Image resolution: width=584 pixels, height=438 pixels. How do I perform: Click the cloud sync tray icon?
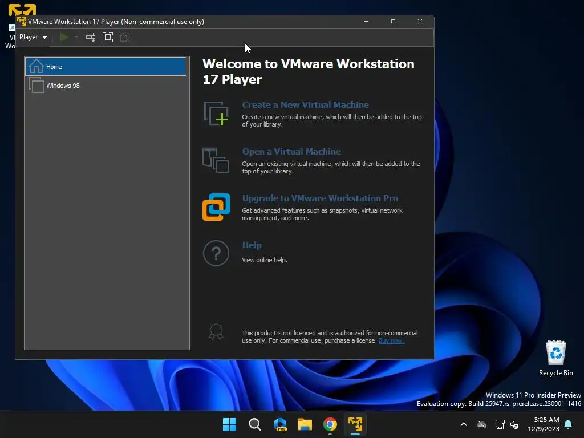482,424
